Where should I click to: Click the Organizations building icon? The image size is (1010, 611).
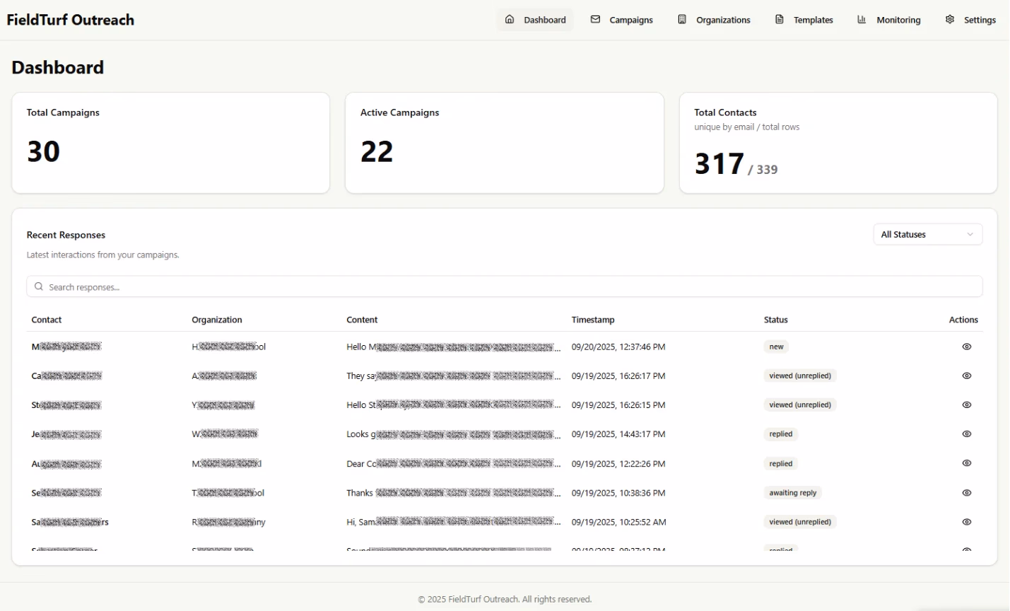click(682, 20)
